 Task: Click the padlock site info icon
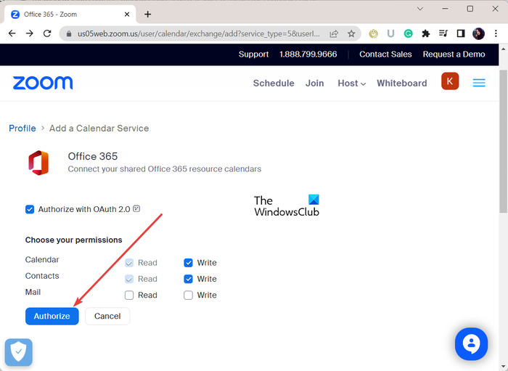pyautogui.click(x=68, y=33)
